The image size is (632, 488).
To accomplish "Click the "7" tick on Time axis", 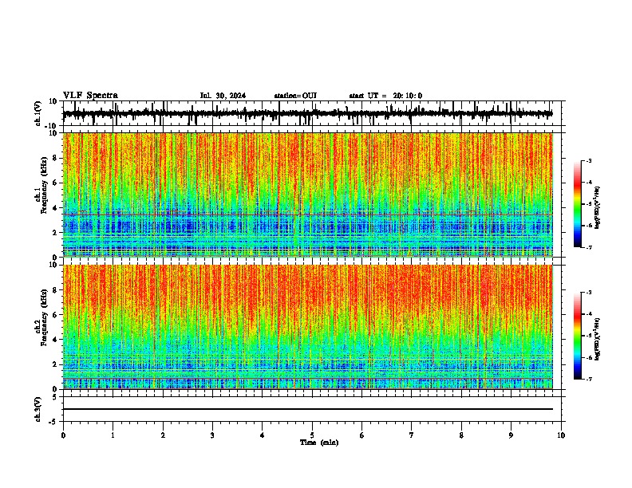I will pyautogui.click(x=412, y=435).
